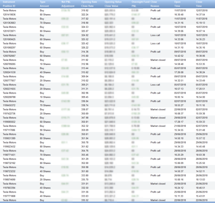Click the Instrument column header
The image size is (215, 203).
pos(9,2)
